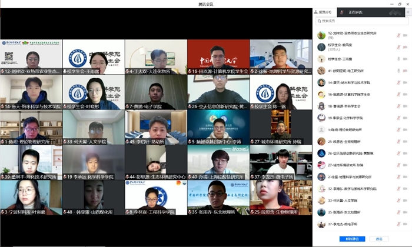412x247 pixels.
Task: Click muted mic icon beside 14-龚天 in list
Action: [398, 82]
